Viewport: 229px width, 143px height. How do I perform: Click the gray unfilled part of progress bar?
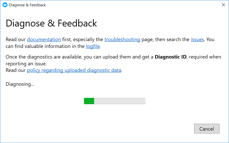[120, 101]
